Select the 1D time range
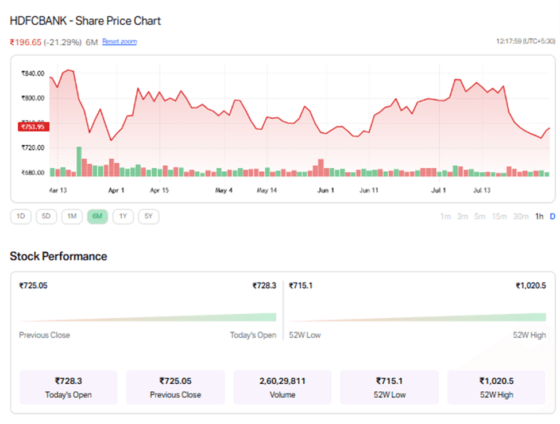The image size is (560, 424). coord(21,217)
